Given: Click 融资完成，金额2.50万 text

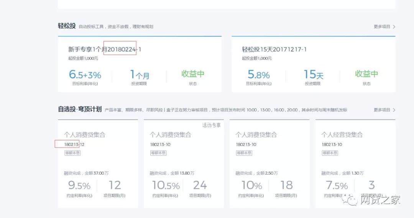Looking at the screenshot, I should [256, 173].
